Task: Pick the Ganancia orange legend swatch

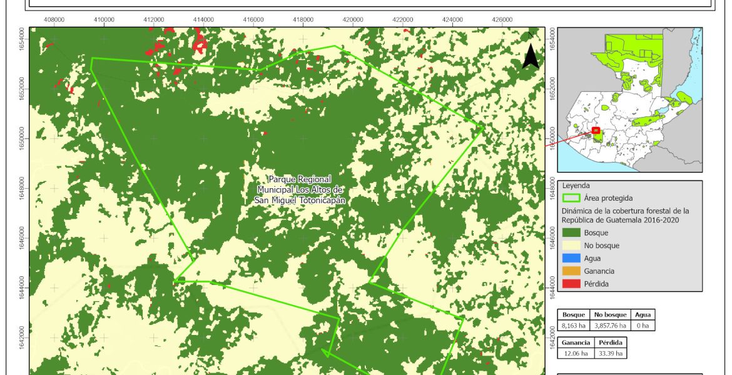Action: (x=571, y=271)
